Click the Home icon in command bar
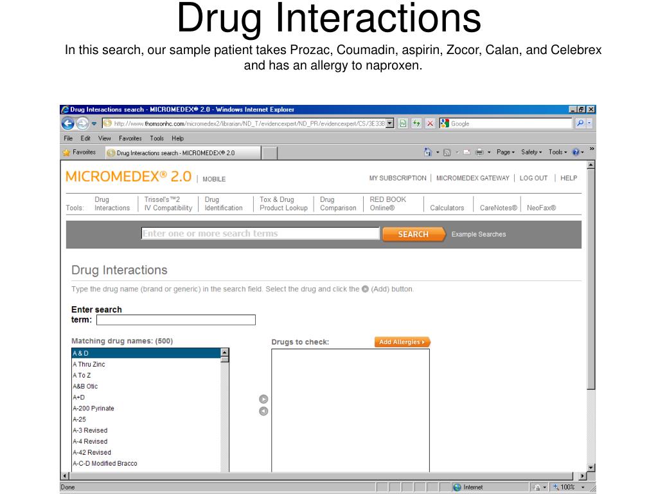This screenshot has width=658, height=494. pos(427,152)
